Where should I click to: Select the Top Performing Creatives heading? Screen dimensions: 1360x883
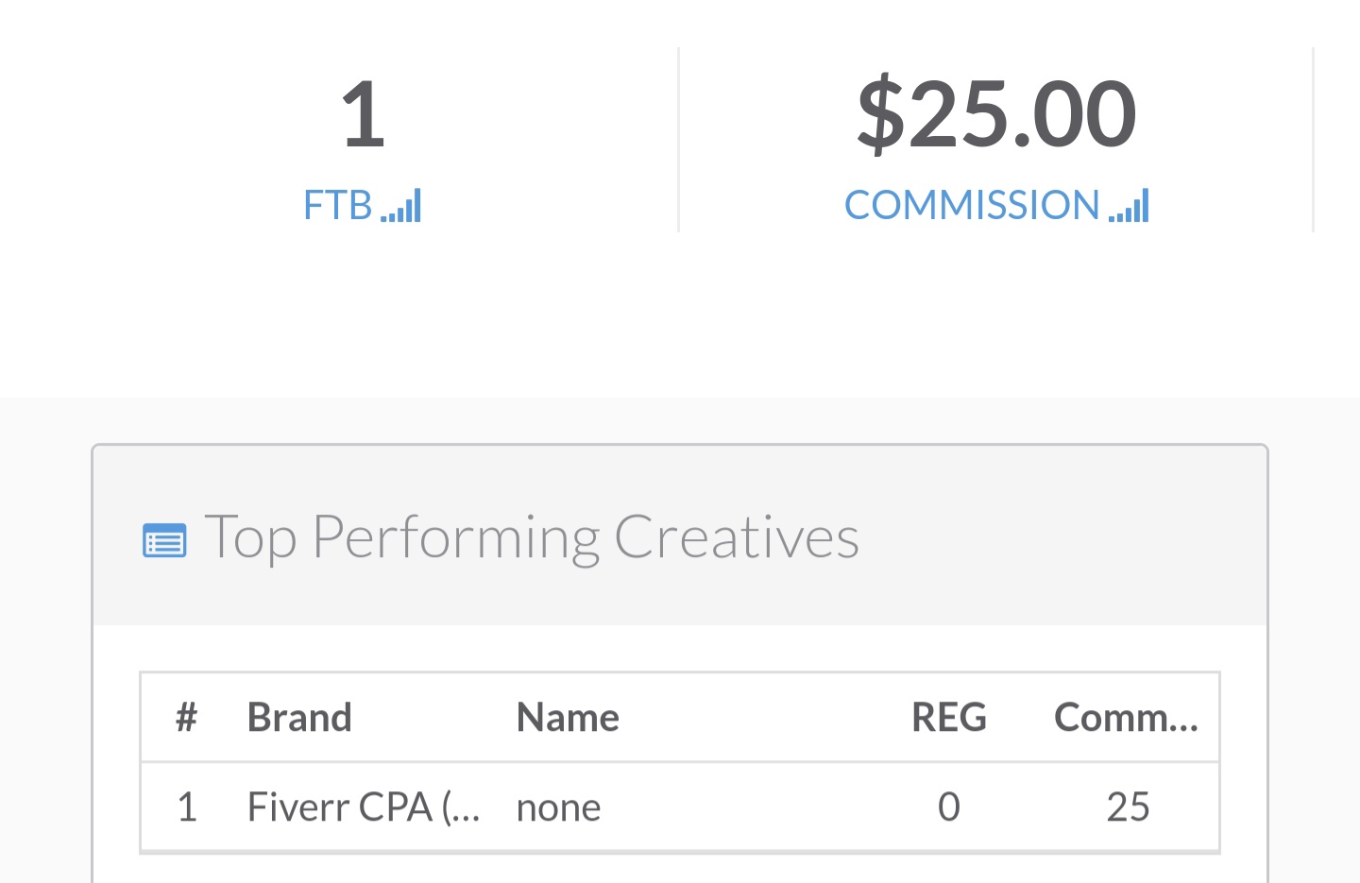point(532,537)
